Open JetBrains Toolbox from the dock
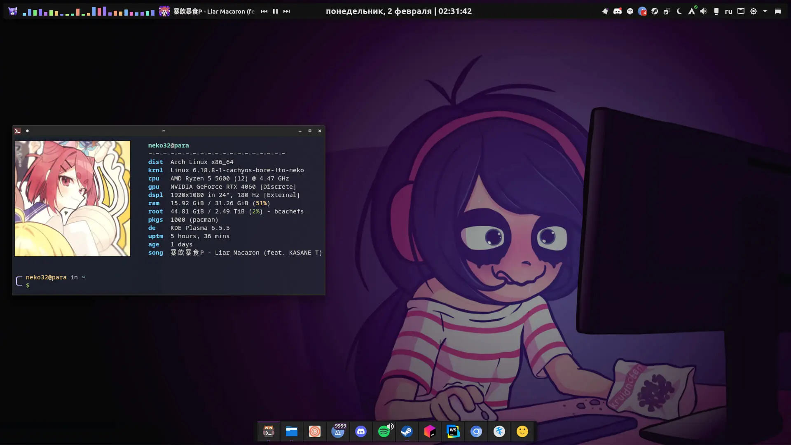The image size is (791, 445). (430, 432)
